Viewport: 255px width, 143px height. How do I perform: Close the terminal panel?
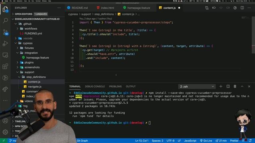tap(249, 87)
